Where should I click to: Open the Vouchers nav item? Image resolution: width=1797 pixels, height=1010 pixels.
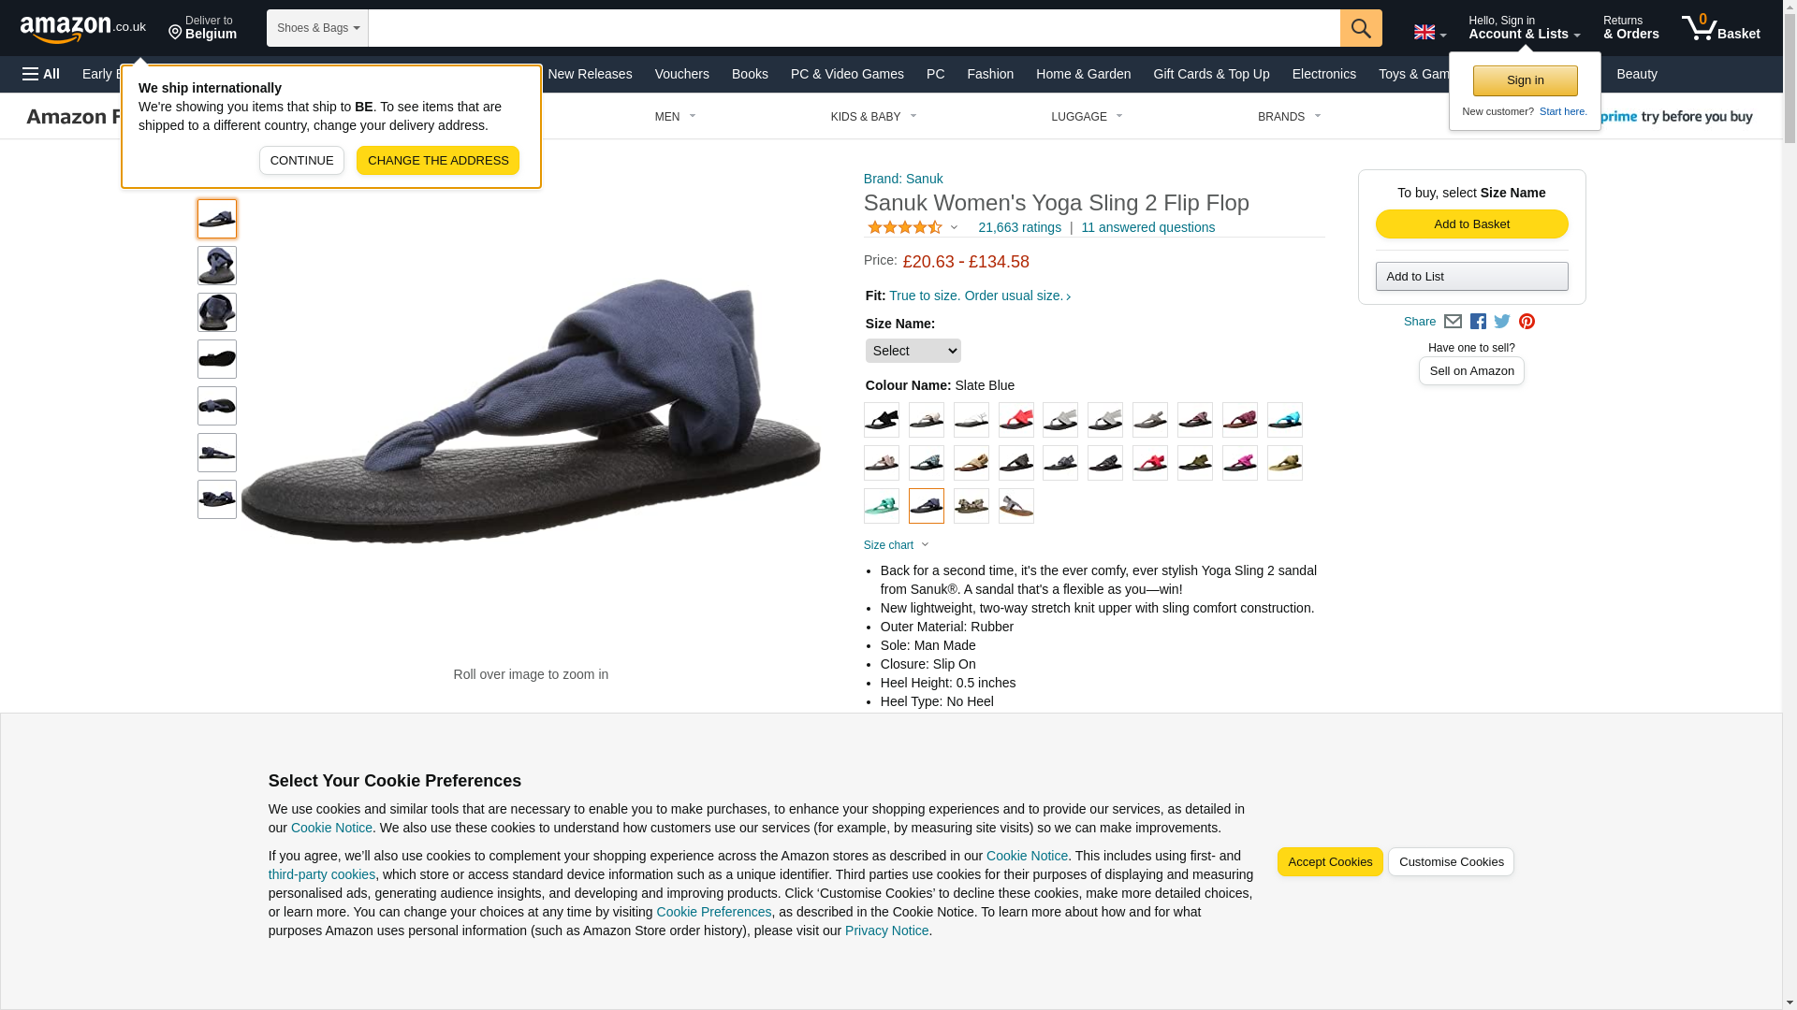[681, 74]
